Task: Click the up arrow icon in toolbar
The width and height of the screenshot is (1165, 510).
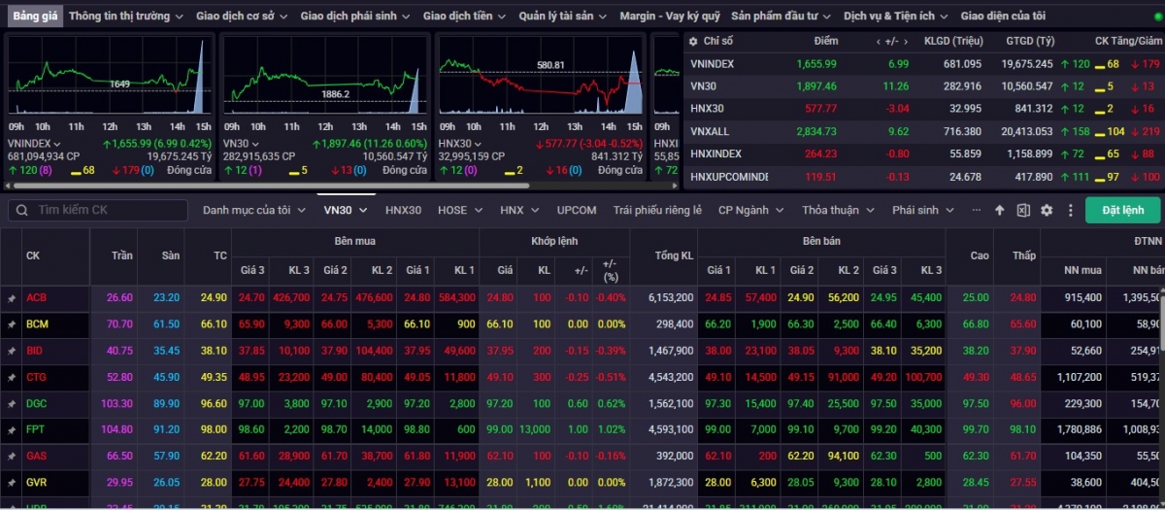Action: 1000,210
